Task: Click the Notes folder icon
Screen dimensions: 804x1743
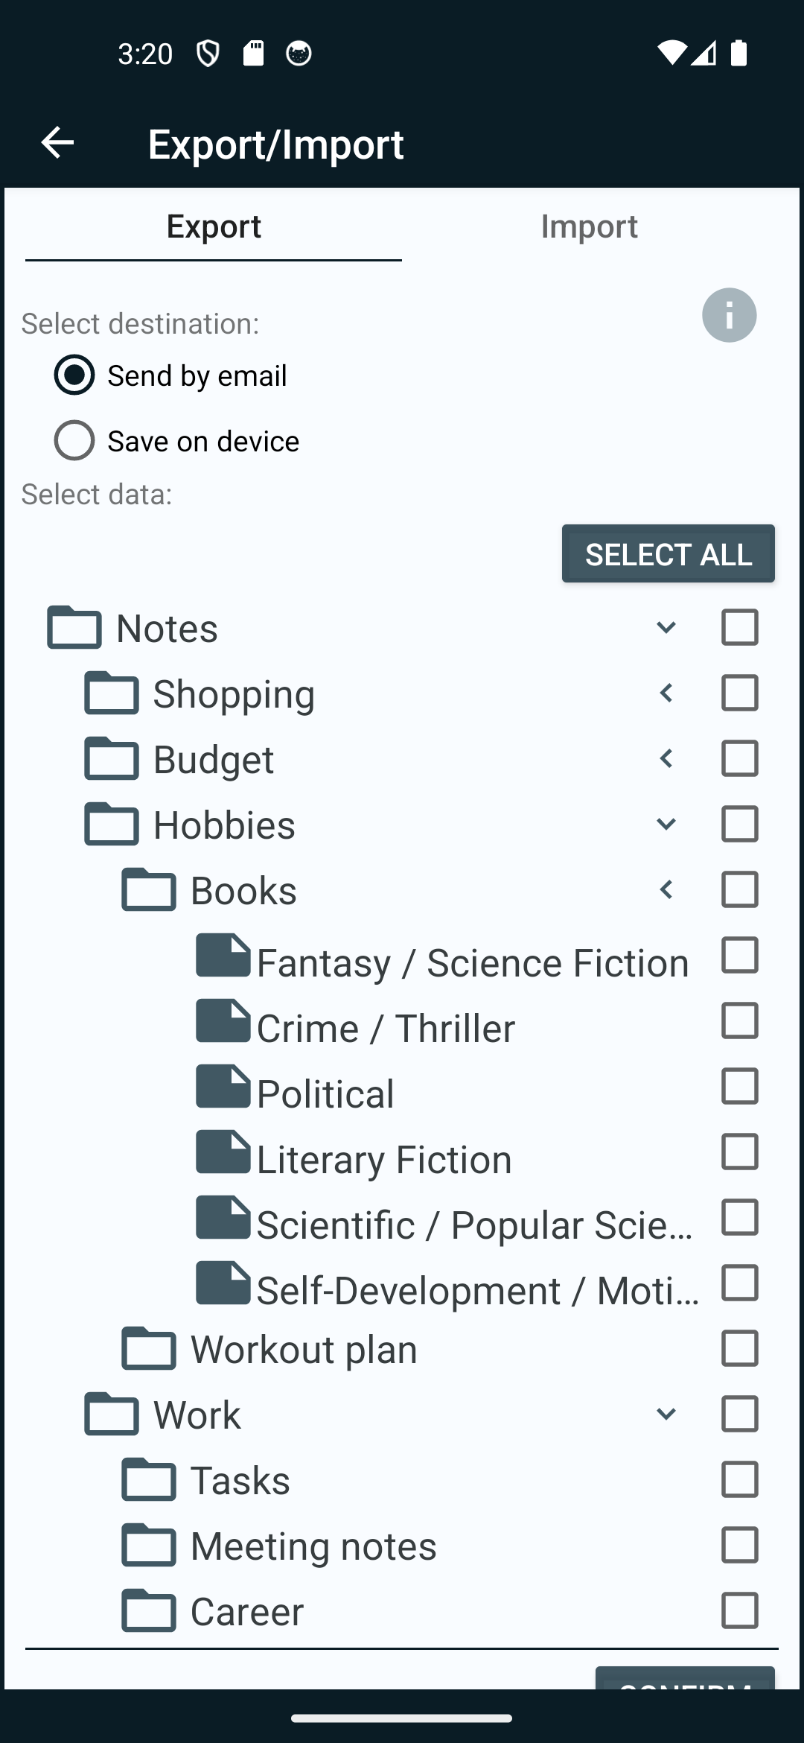Action: tap(74, 627)
